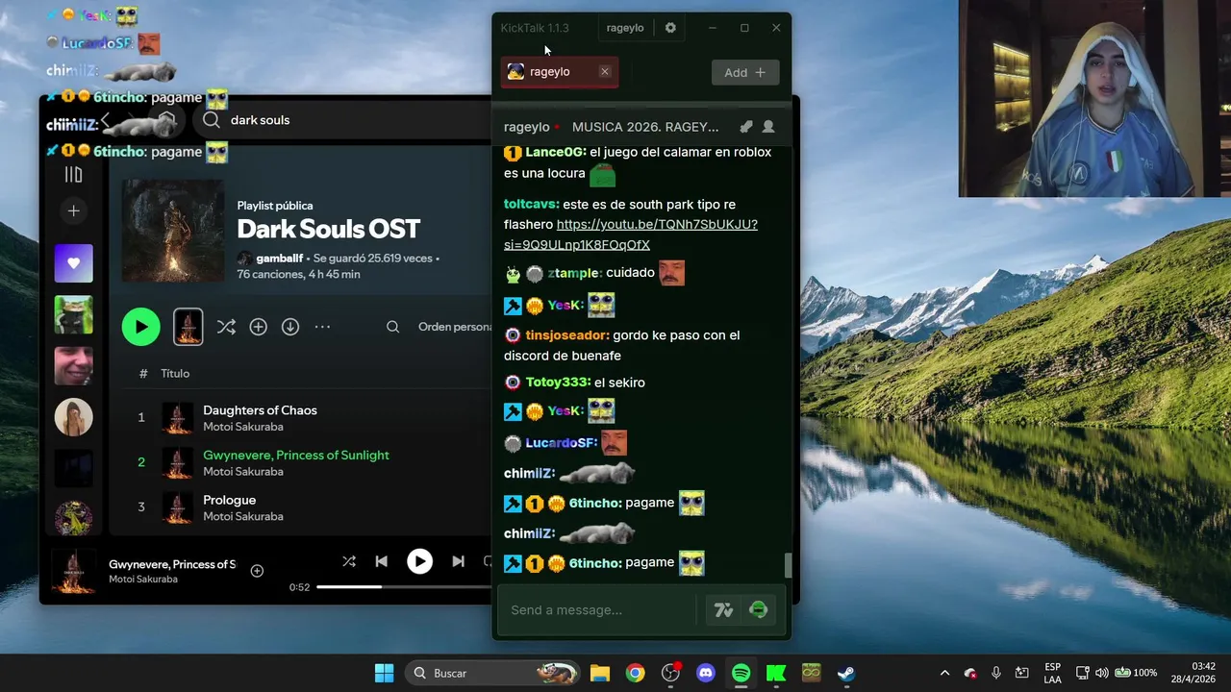The image size is (1231, 692).
Task: Open the cat playlist thumbnail in sidebar
Action: coord(73,314)
